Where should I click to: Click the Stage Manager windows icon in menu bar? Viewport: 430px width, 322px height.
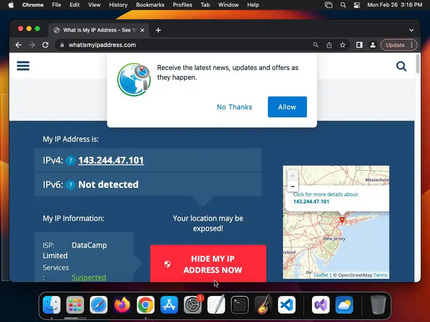coord(328,5)
